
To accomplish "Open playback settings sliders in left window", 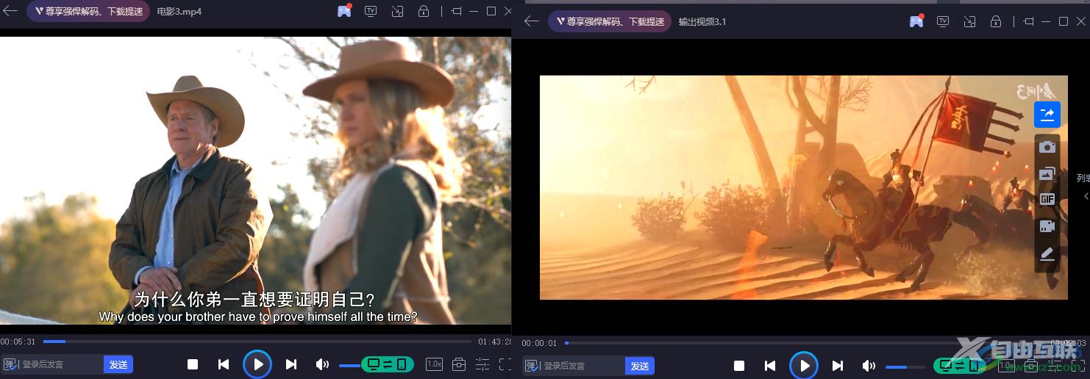I will (x=482, y=364).
